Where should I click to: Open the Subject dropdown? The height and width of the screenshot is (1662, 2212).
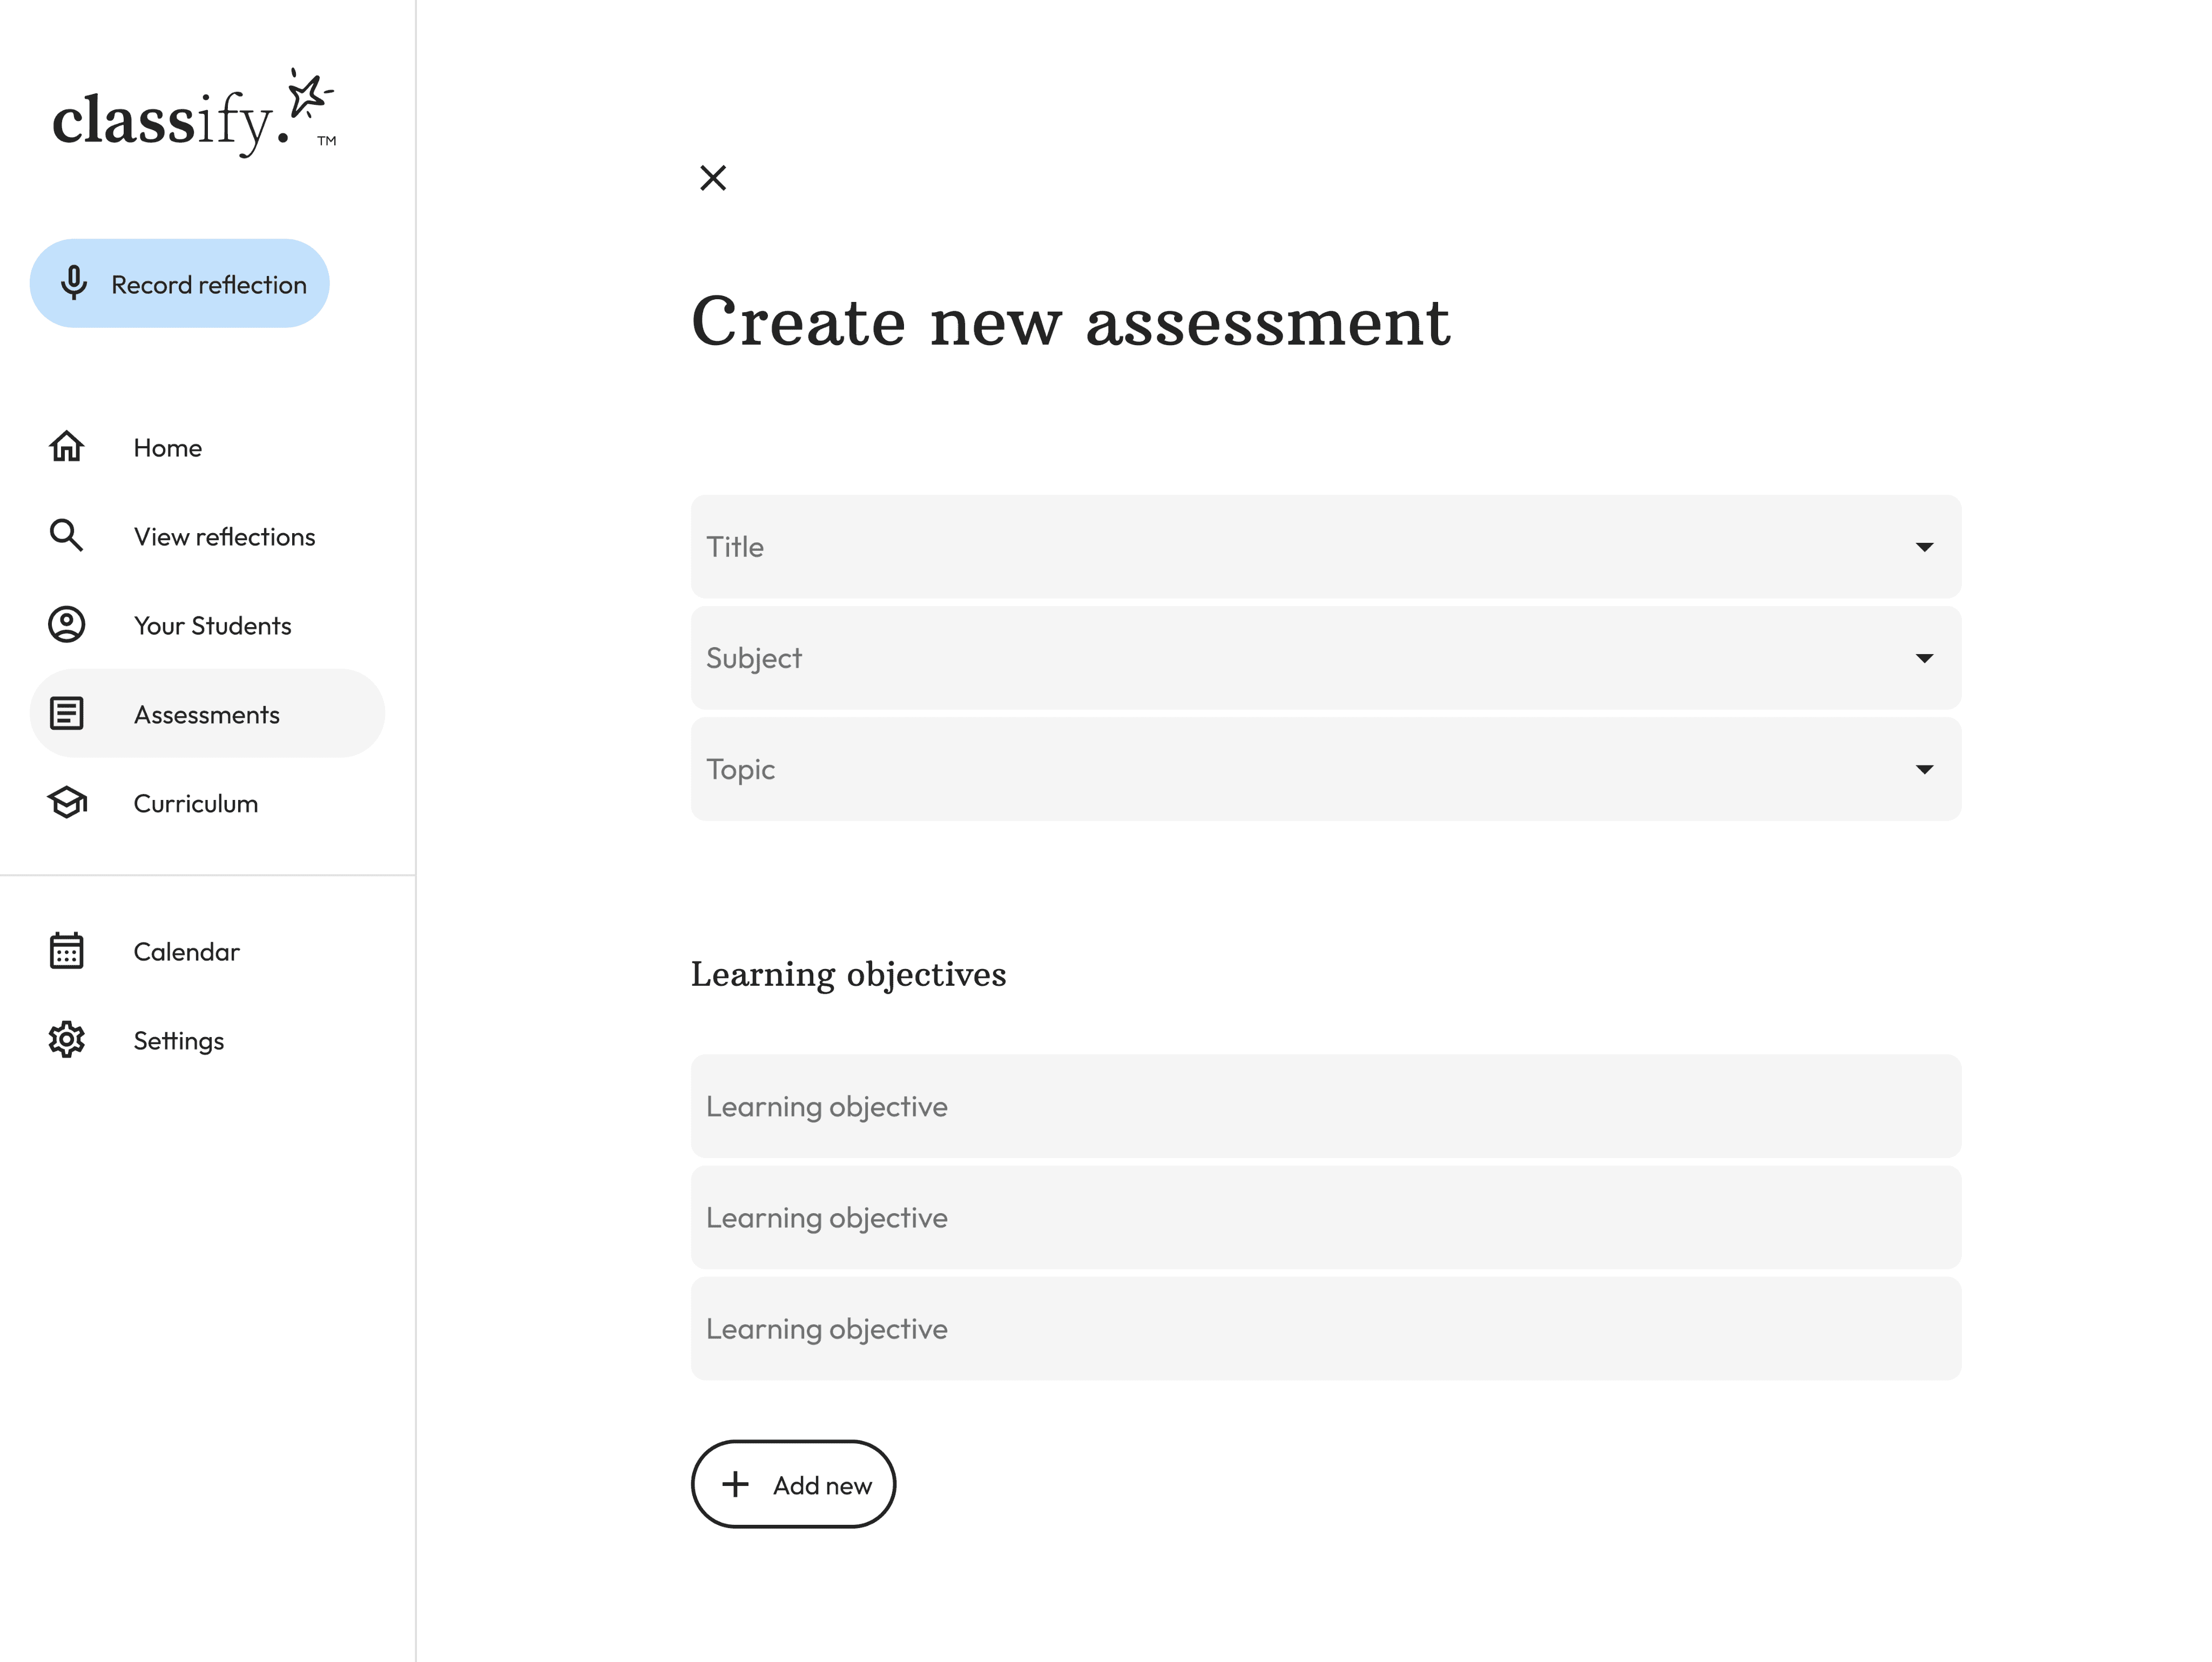tap(1326, 658)
